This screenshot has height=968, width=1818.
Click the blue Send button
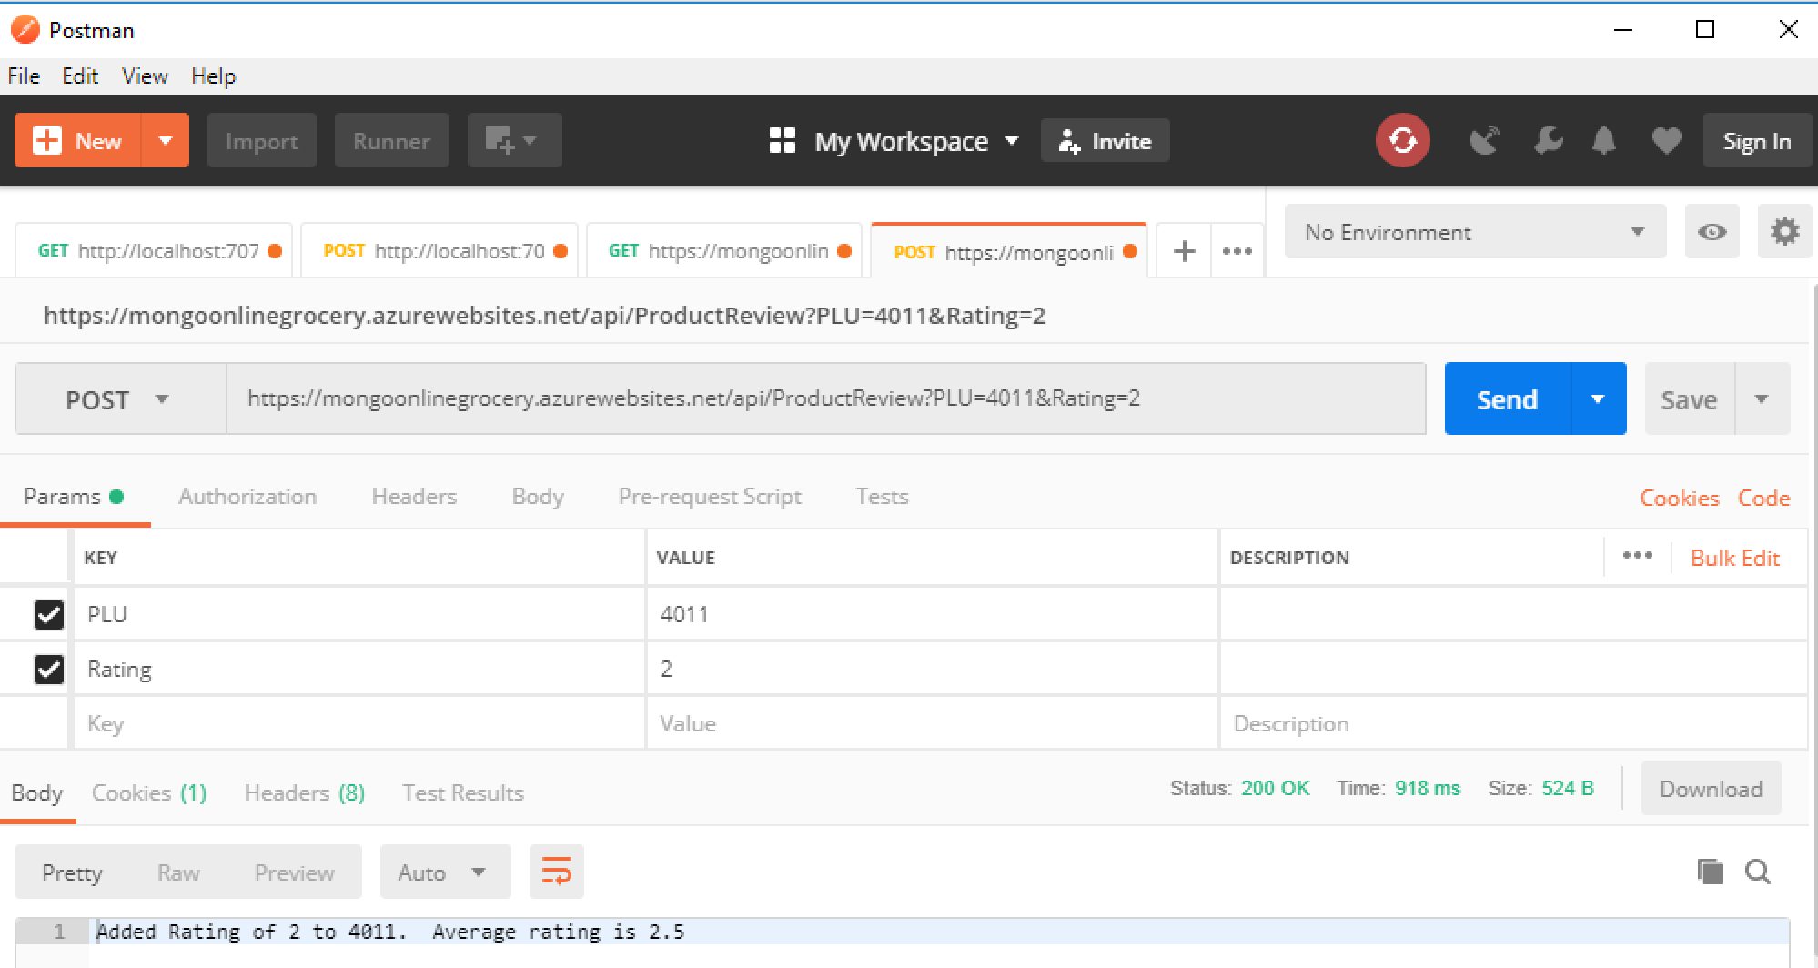click(1507, 399)
